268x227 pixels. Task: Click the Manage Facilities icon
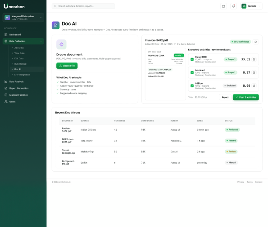point(6,95)
